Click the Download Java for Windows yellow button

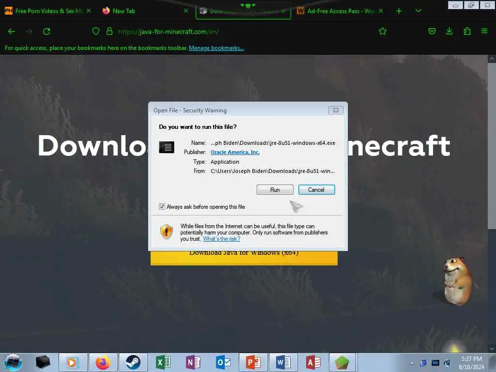click(244, 258)
